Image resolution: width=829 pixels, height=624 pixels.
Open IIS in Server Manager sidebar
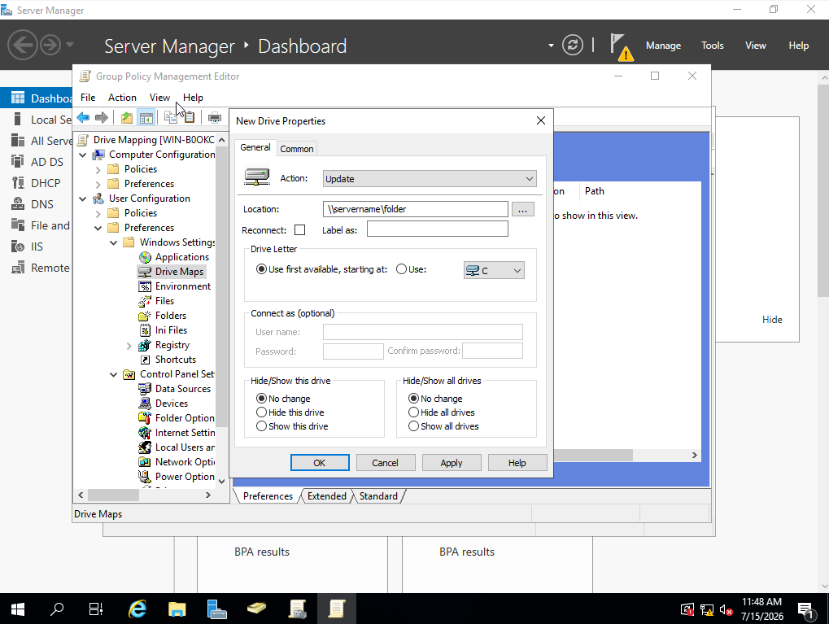(x=36, y=247)
